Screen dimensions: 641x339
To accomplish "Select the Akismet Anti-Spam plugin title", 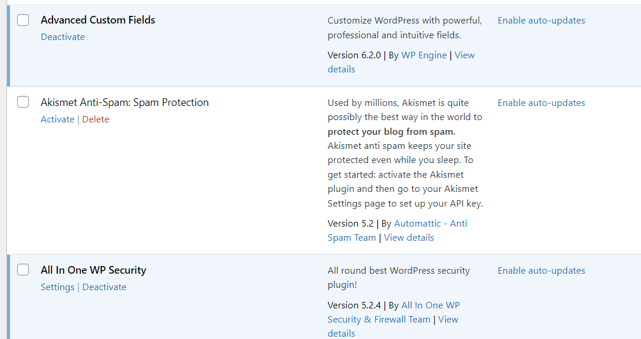I will 124,102.
